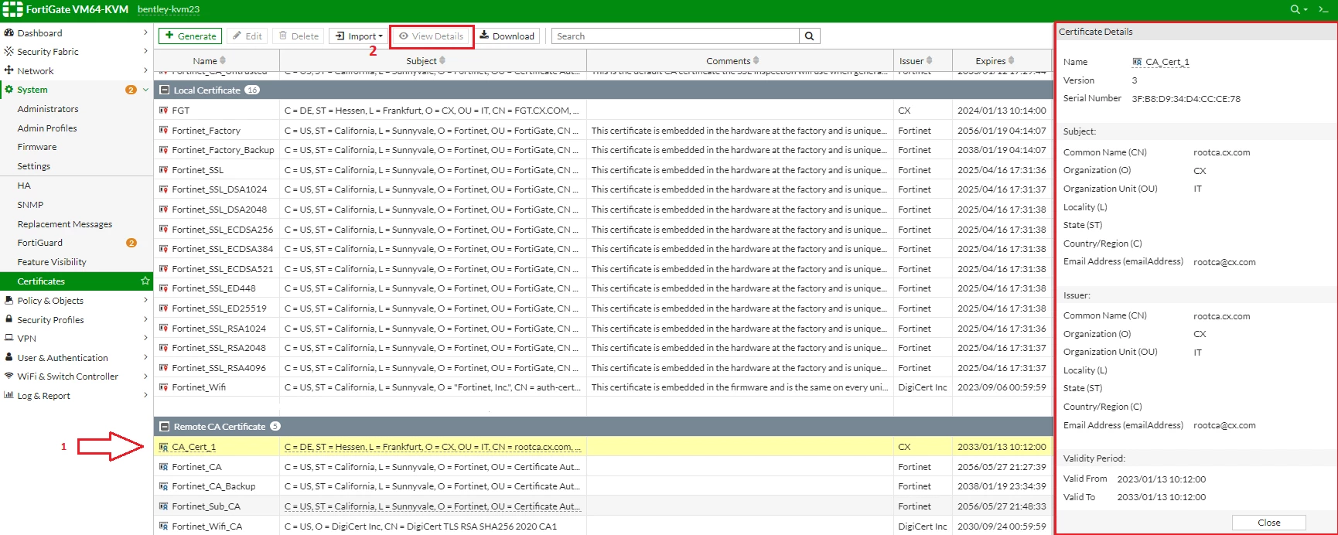Open the CLI console icon
The width and height of the screenshot is (1338, 535).
click(1323, 9)
